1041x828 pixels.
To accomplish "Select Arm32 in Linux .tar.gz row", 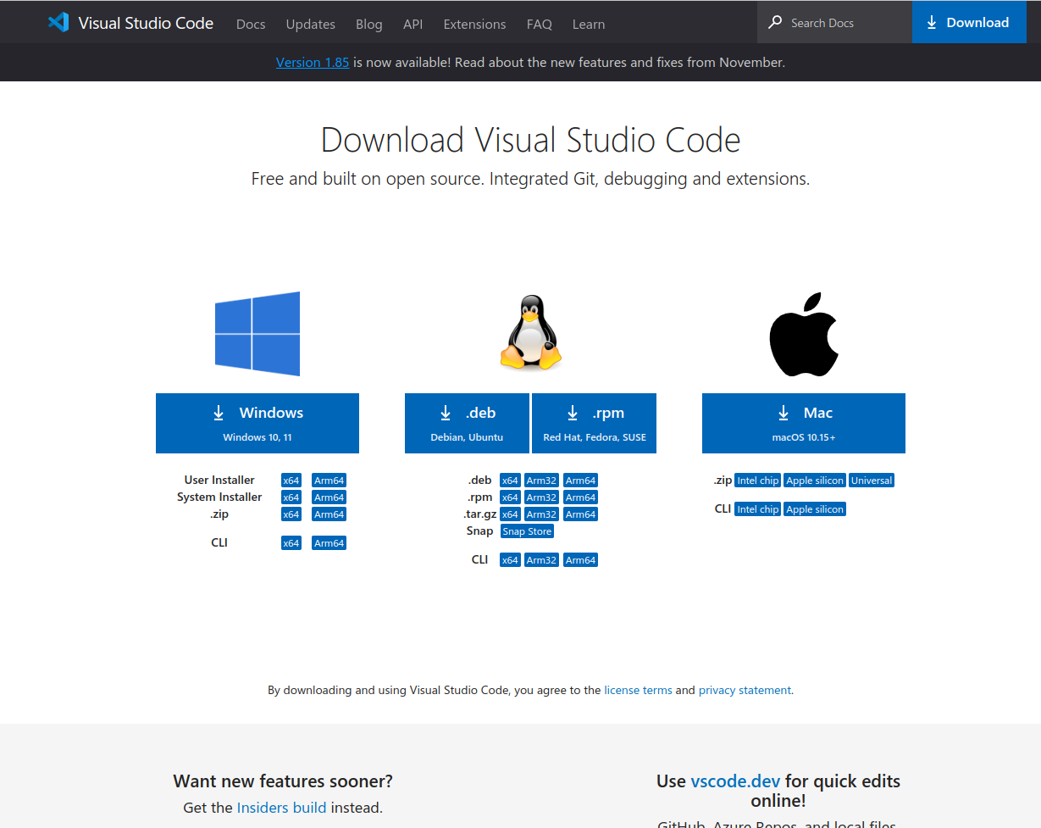I will pyautogui.click(x=542, y=514).
